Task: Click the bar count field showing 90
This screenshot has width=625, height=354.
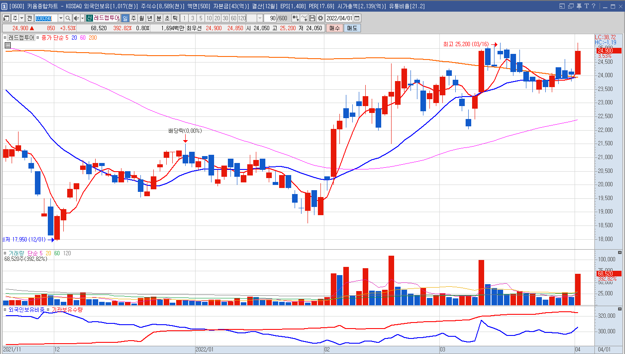Action: pos(270,18)
